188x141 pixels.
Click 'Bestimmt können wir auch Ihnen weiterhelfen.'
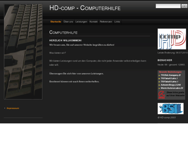[x=74, y=81]
